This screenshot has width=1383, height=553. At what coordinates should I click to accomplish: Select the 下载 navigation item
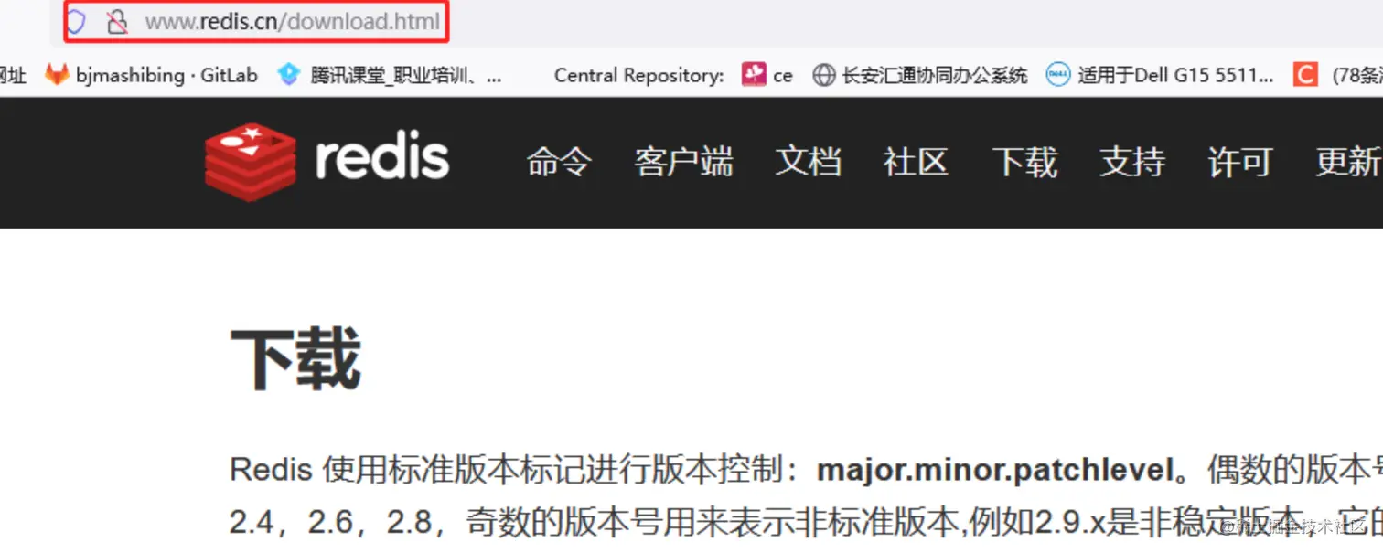coord(1025,162)
